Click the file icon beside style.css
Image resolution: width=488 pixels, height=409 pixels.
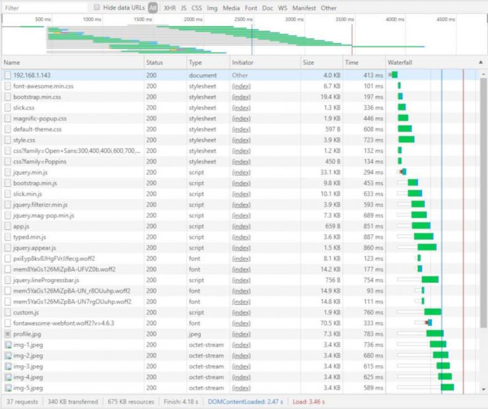(x=8, y=140)
